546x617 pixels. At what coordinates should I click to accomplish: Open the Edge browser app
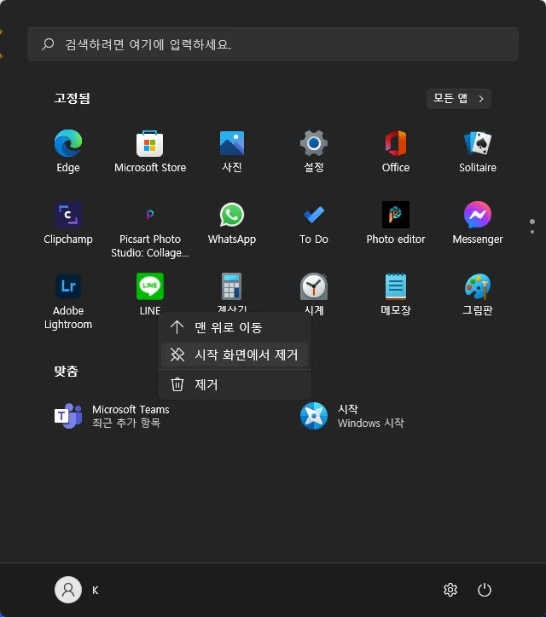pyautogui.click(x=68, y=151)
